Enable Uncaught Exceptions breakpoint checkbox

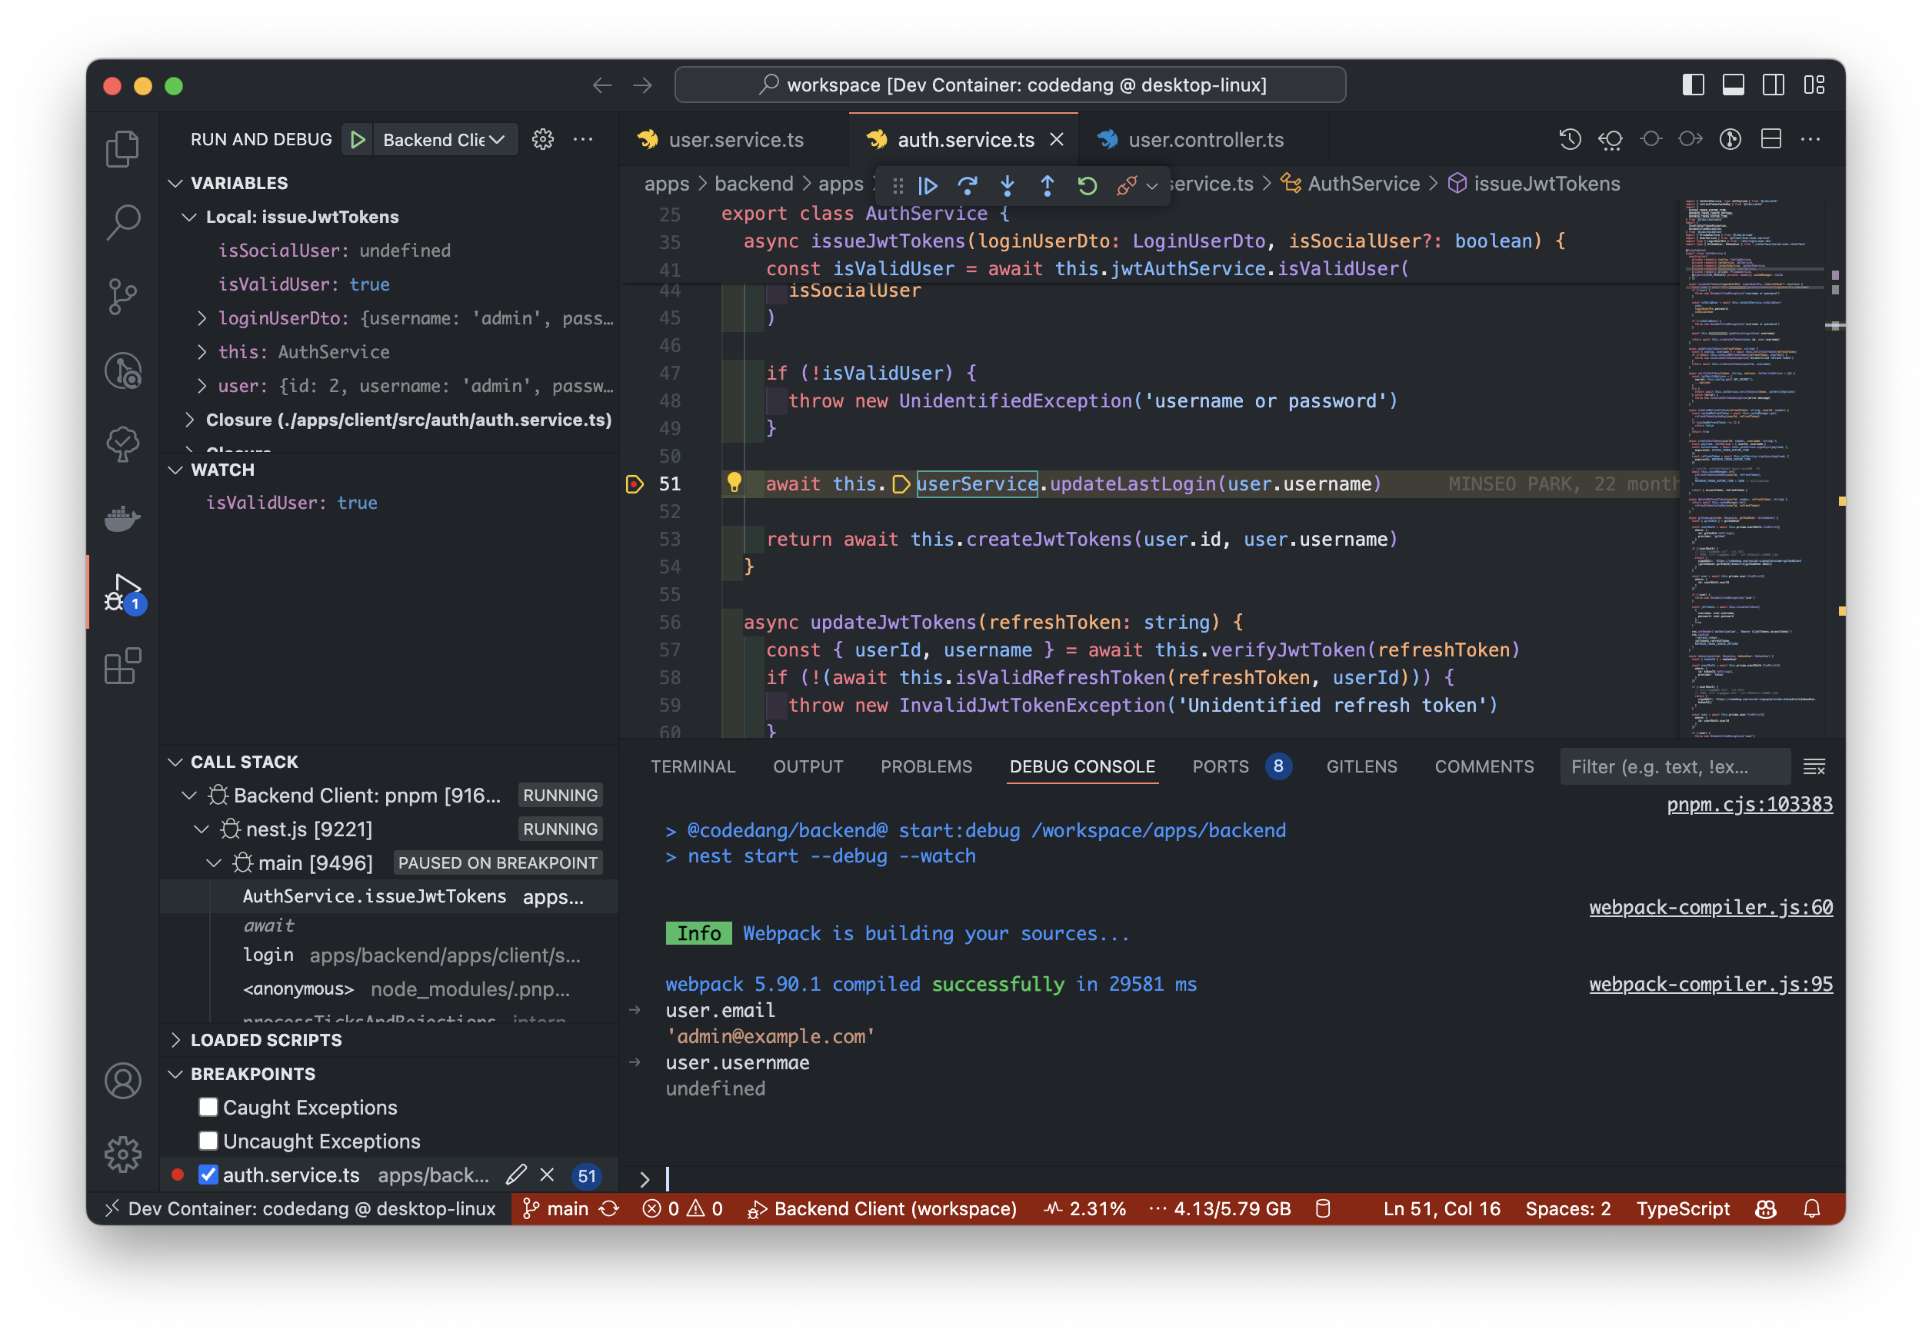tap(207, 1138)
